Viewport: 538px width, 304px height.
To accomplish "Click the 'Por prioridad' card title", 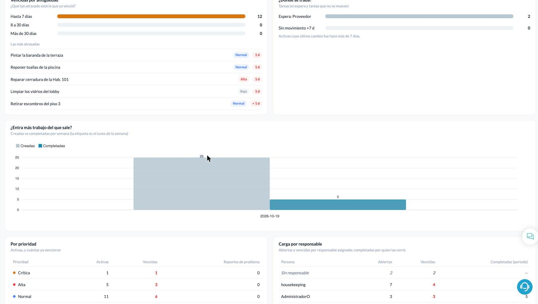I will (x=23, y=244).
